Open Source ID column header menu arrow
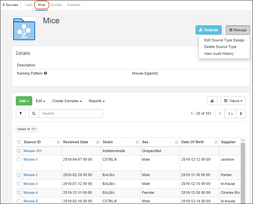253x204 pixels. [58, 142]
